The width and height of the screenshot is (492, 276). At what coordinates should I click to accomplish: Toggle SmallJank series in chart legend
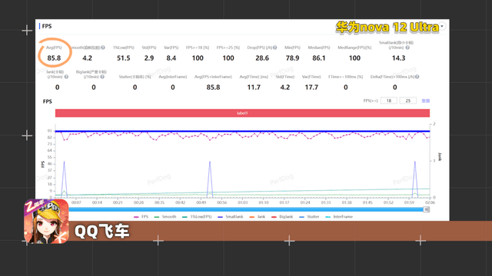[x=231, y=216]
